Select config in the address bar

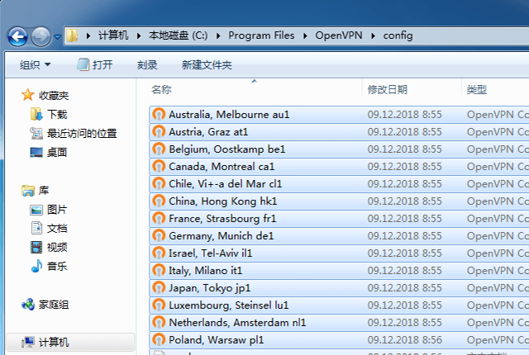(x=398, y=35)
